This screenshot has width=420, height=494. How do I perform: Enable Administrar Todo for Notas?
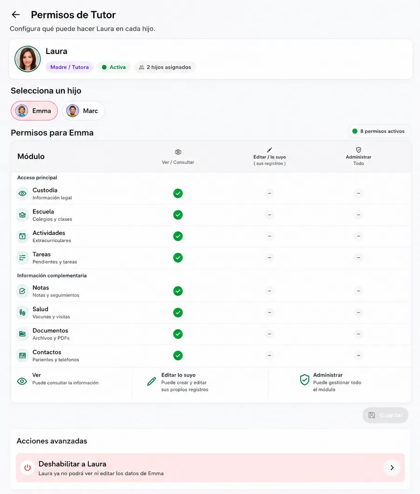tap(358, 291)
